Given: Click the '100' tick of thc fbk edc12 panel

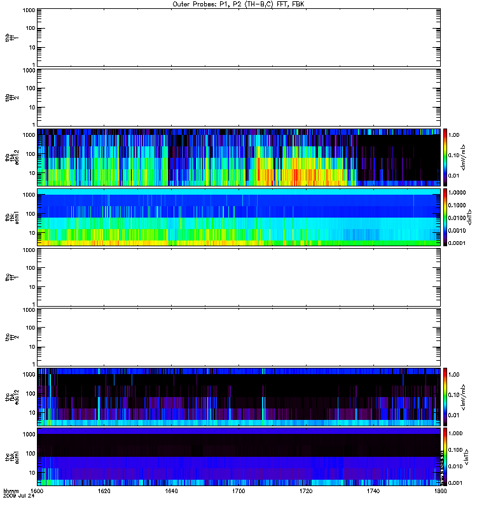Looking at the screenshot, I should pos(31,393).
